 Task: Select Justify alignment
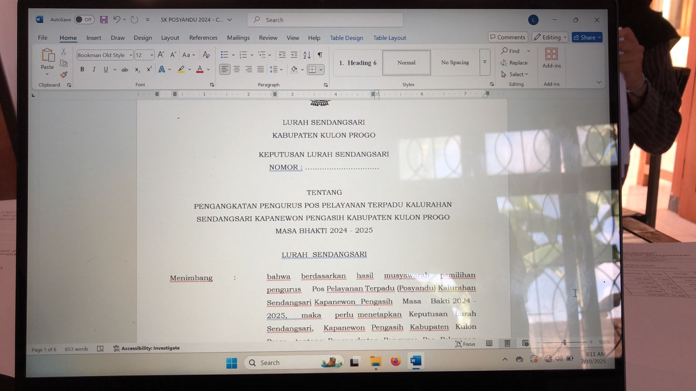tap(260, 70)
